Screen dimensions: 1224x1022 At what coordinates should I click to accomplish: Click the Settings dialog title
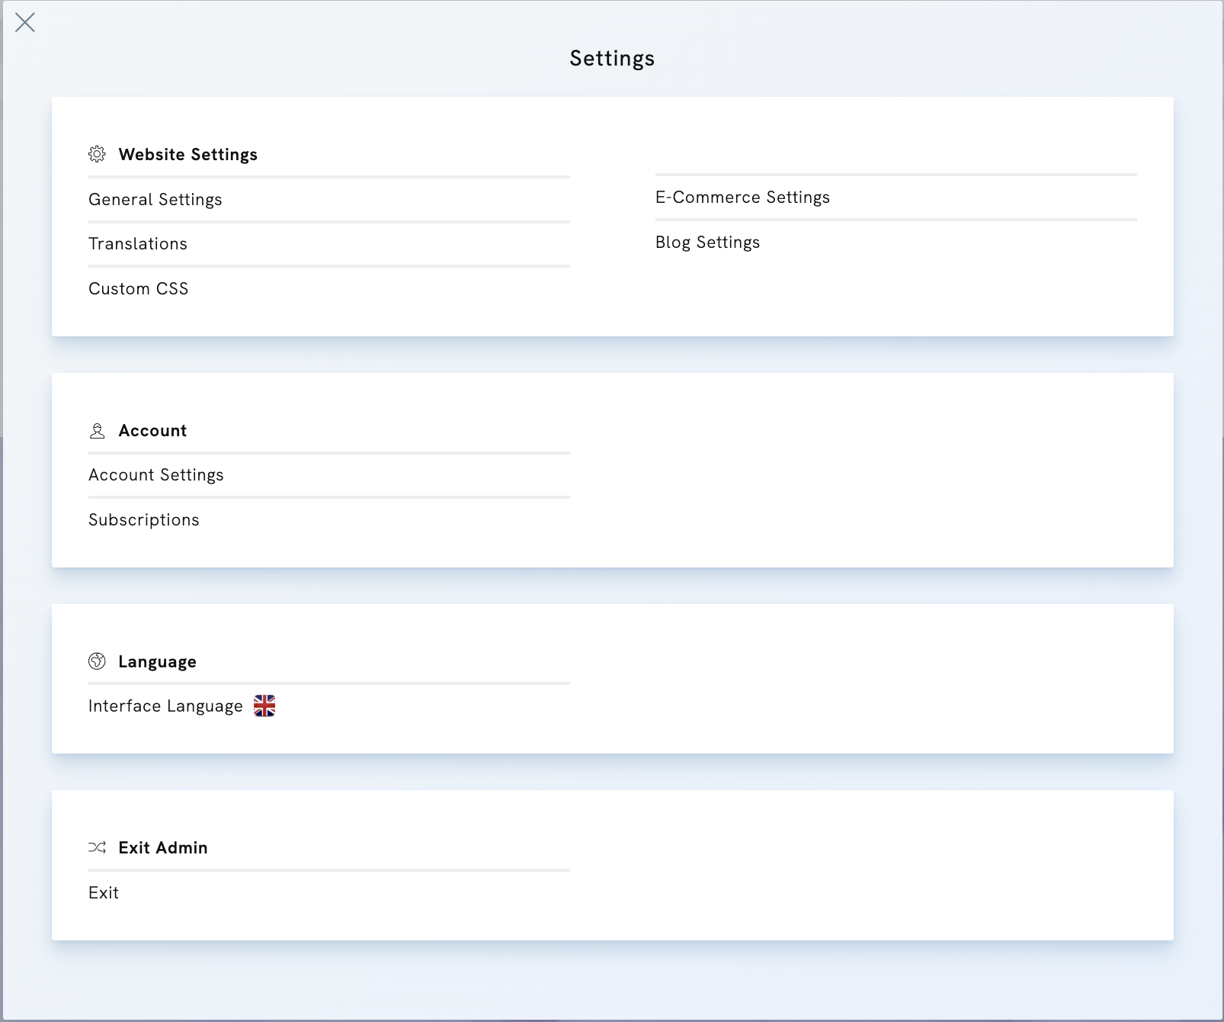(x=611, y=58)
